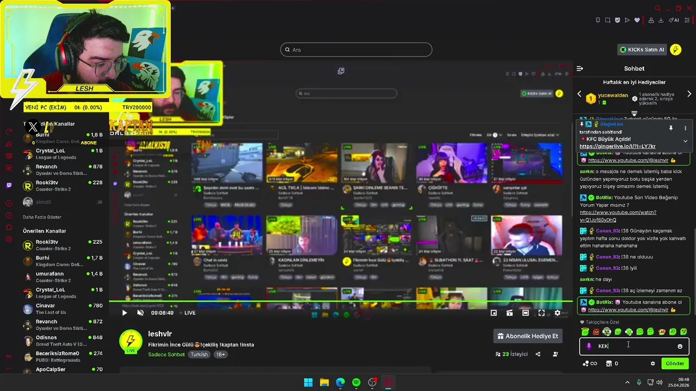Image resolution: width=696 pixels, height=391 pixels.
Task: Open browser account profile icon
Action: tap(651, 20)
